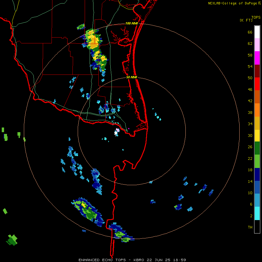Viewport: 262px width, 262px height.
Task: Click the legend value 62
Action: [x=250, y=43]
